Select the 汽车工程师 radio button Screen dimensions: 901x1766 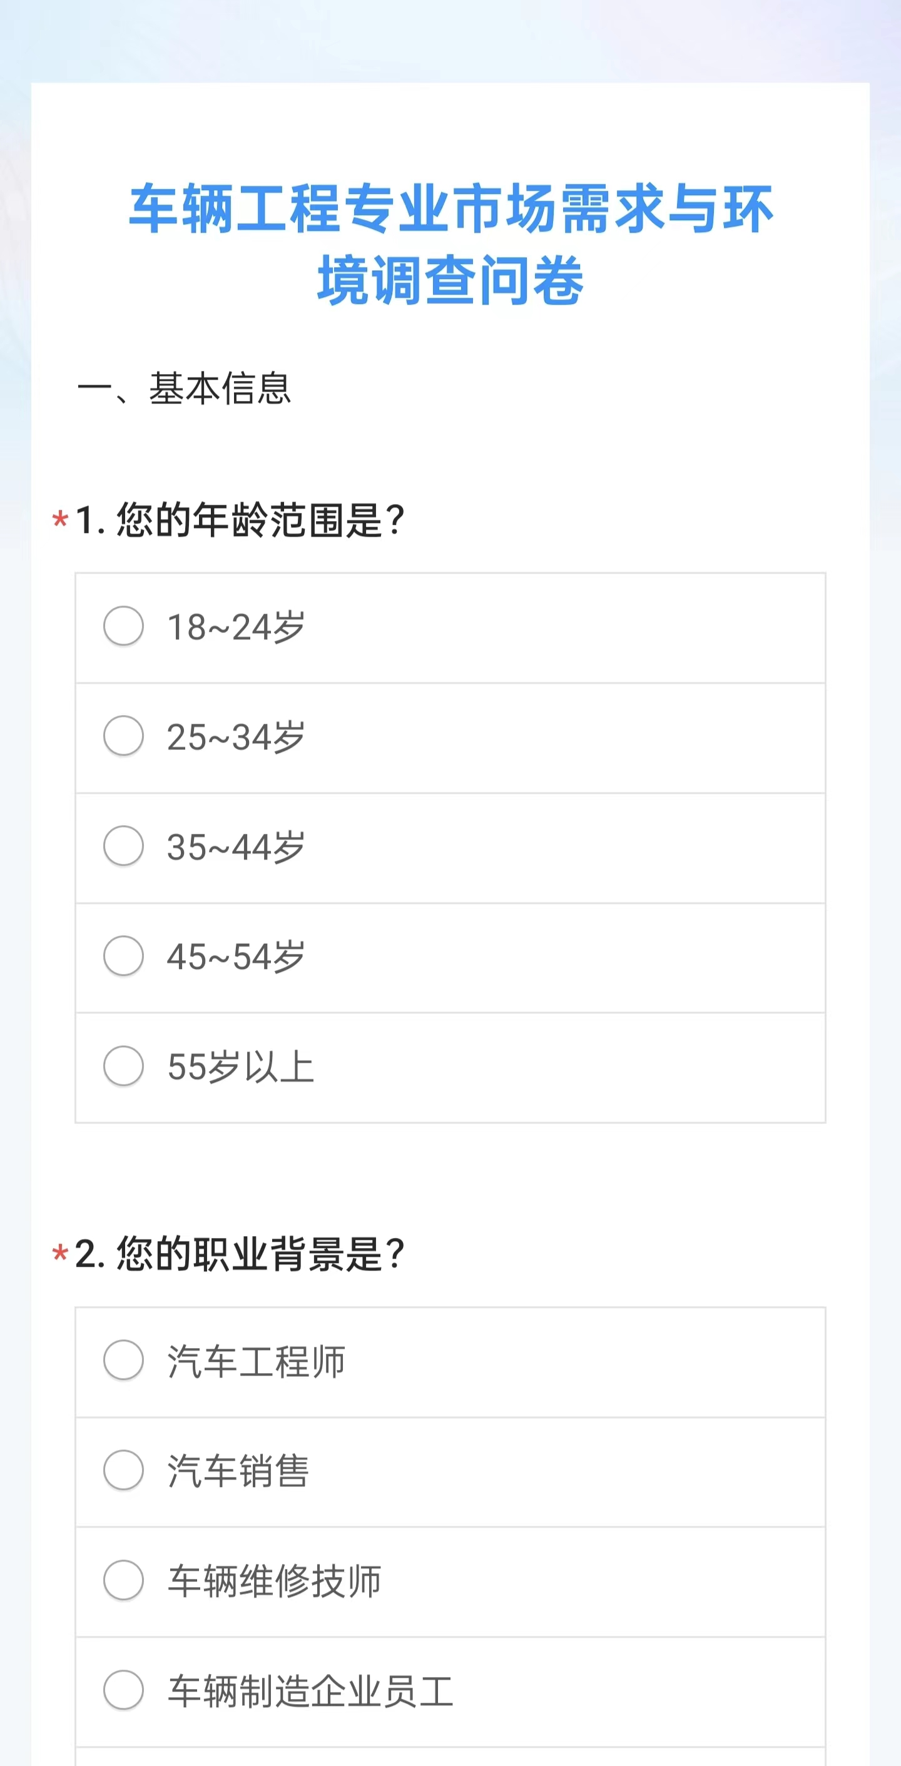(123, 1360)
